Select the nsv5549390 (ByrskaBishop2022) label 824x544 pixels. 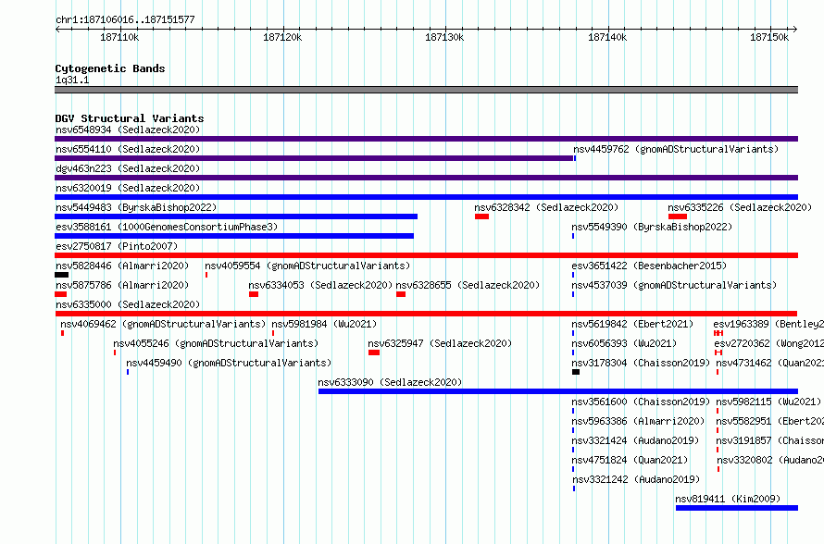(652, 227)
